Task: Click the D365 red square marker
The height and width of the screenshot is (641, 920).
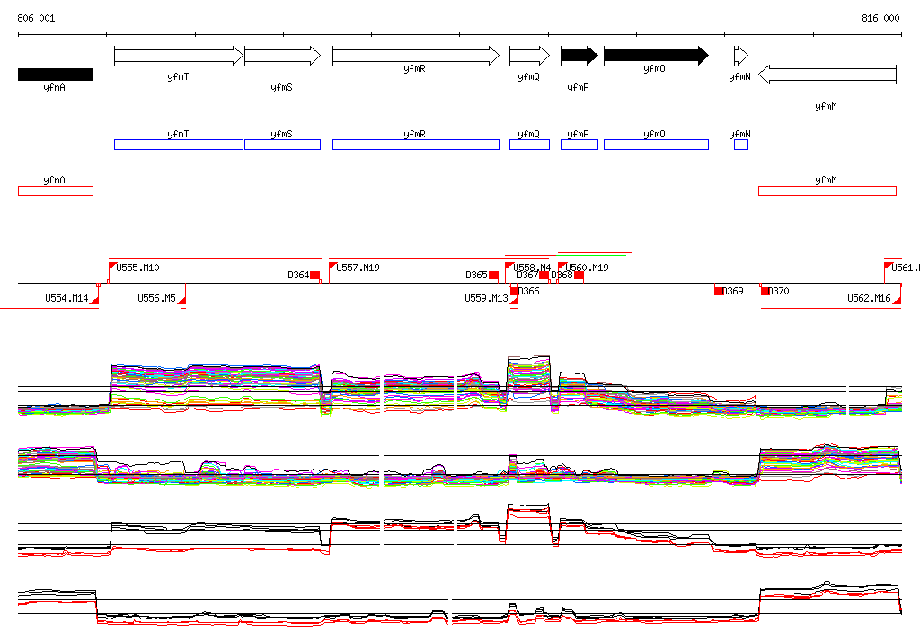Action: tap(493, 275)
